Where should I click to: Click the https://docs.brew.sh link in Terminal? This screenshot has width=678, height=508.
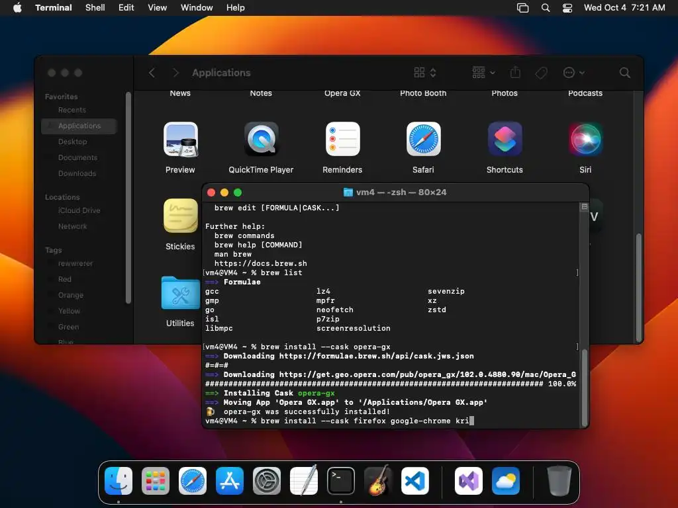261,263
